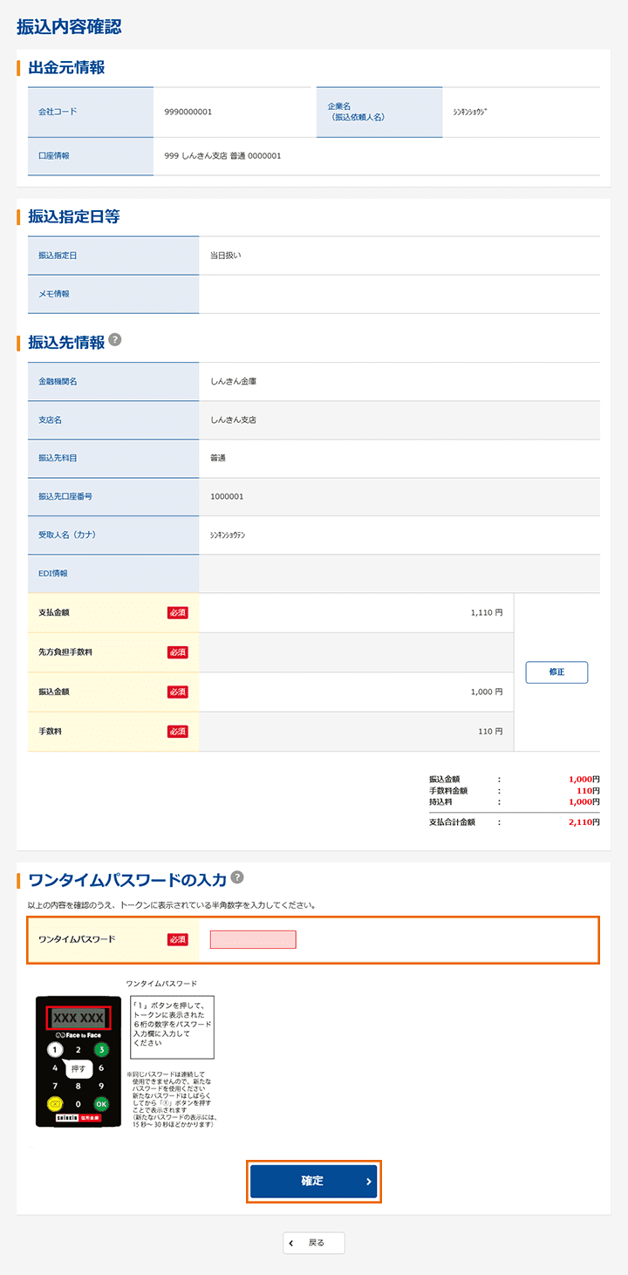
Task: Focus the ワンタイムパスワード input field
Action: click(253, 939)
